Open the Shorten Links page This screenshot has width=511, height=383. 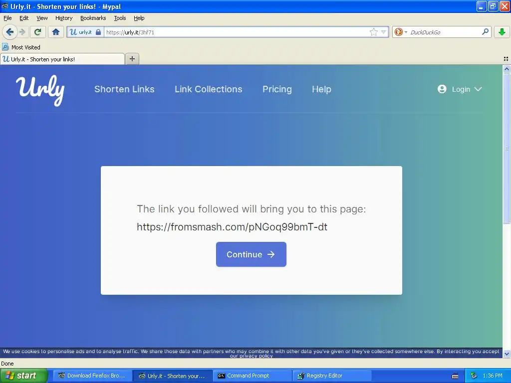point(124,89)
